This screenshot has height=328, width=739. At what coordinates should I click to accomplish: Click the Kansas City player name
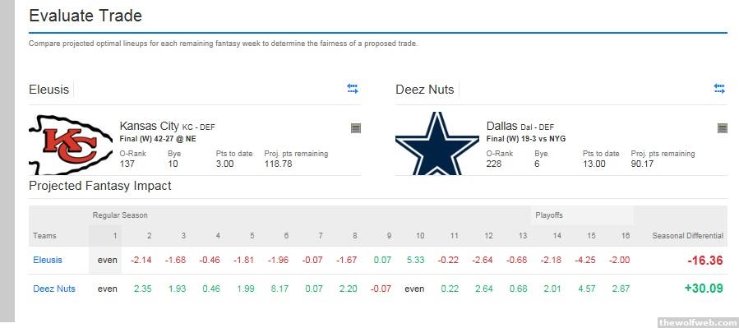click(149, 127)
